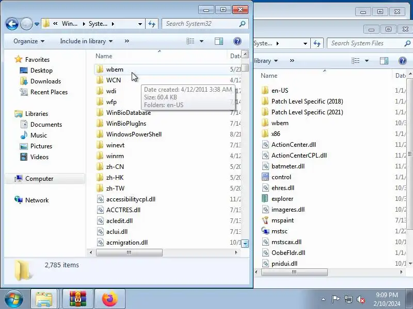Select acmigration.dll file

point(126,242)
